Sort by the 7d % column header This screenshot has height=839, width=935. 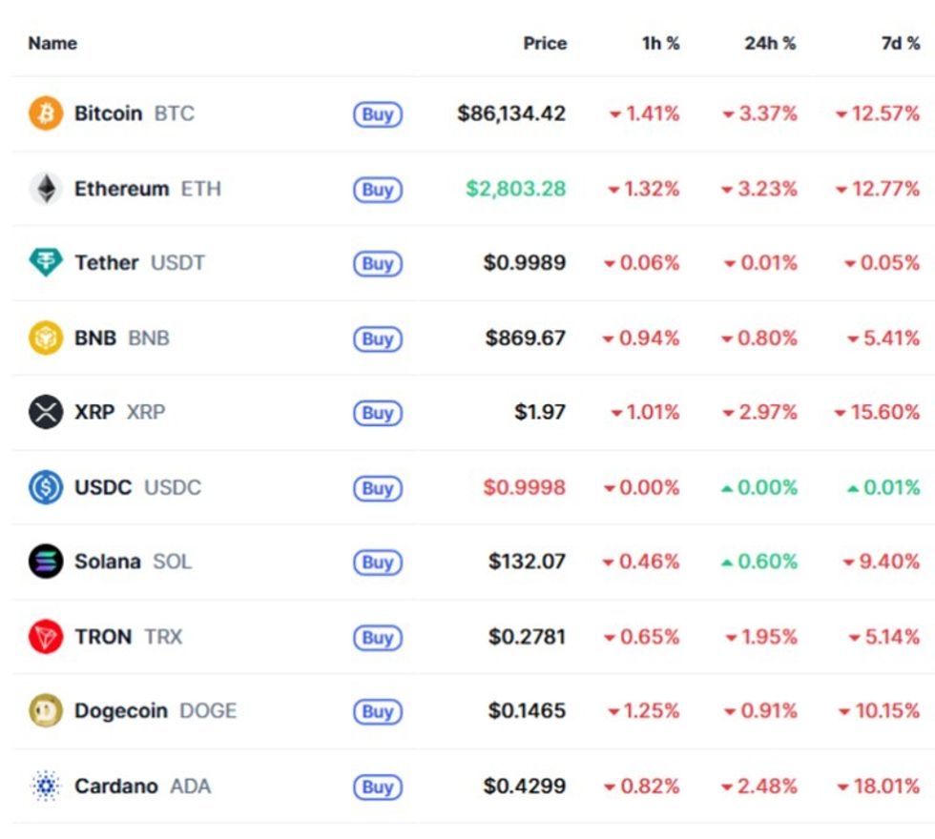pos(900,44)
